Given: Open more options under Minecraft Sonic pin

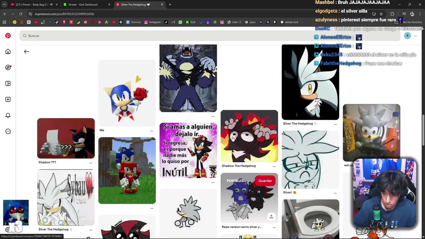Looking at the screenshot, I should coord(152,208).
